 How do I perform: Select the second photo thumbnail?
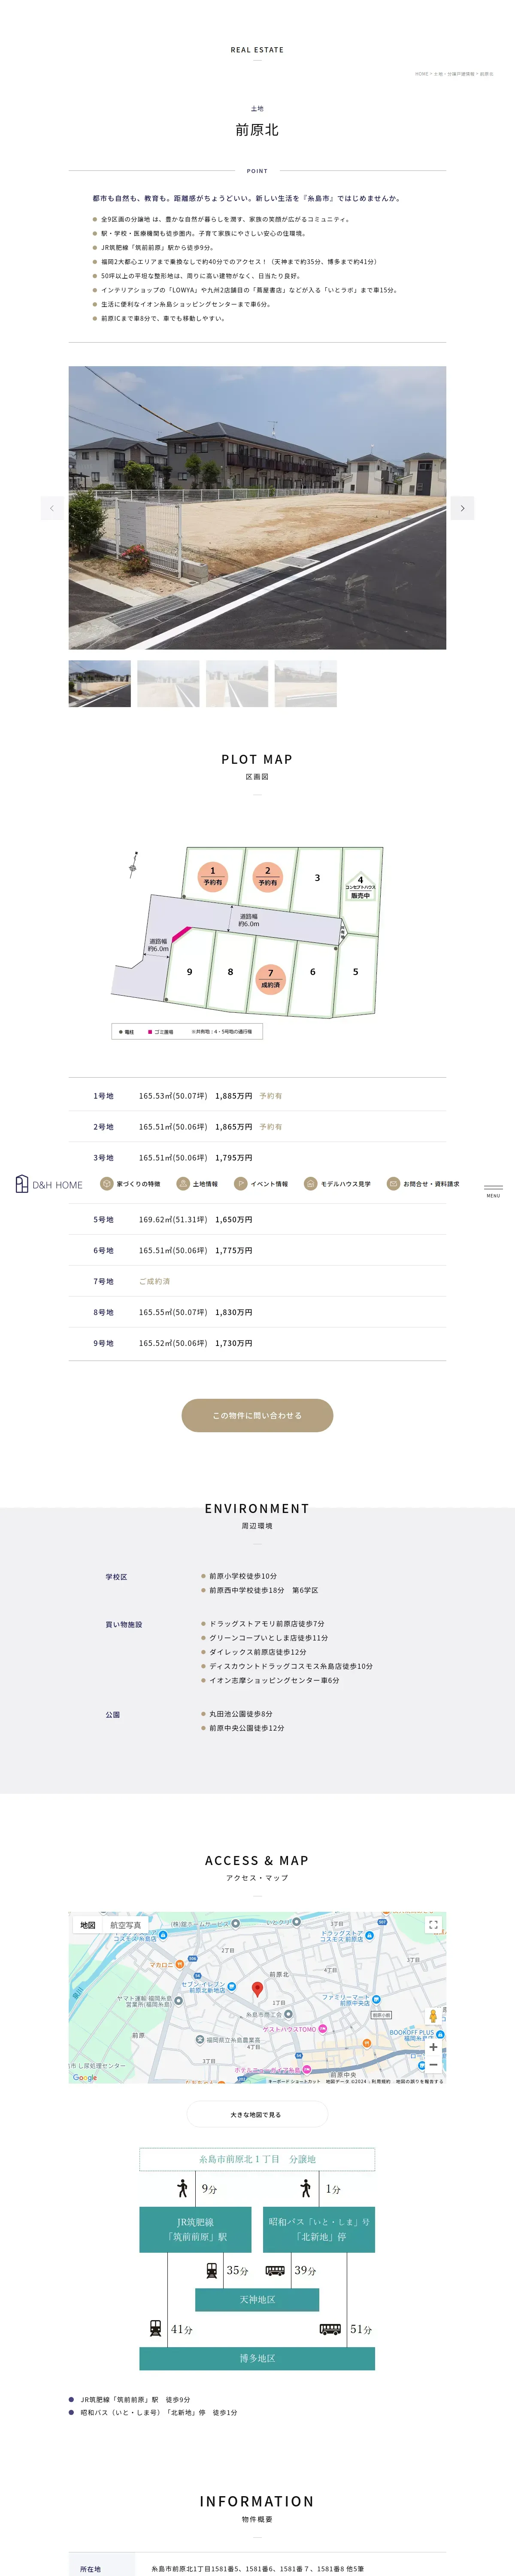click(x=168, y=684)
